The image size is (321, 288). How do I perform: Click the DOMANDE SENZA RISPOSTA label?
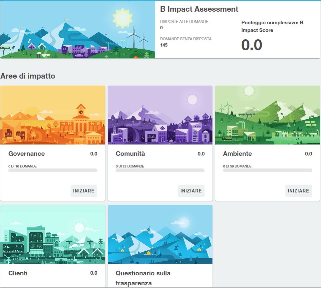pos(186,39)
